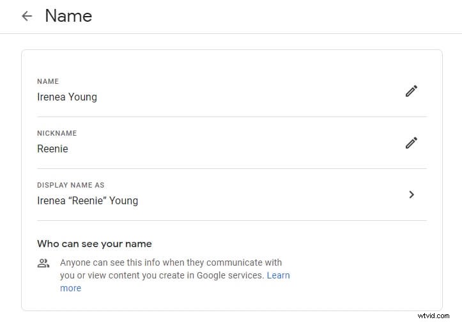Click the Name page title
Viewport: 462px width, 322px height.
[68, 16]
